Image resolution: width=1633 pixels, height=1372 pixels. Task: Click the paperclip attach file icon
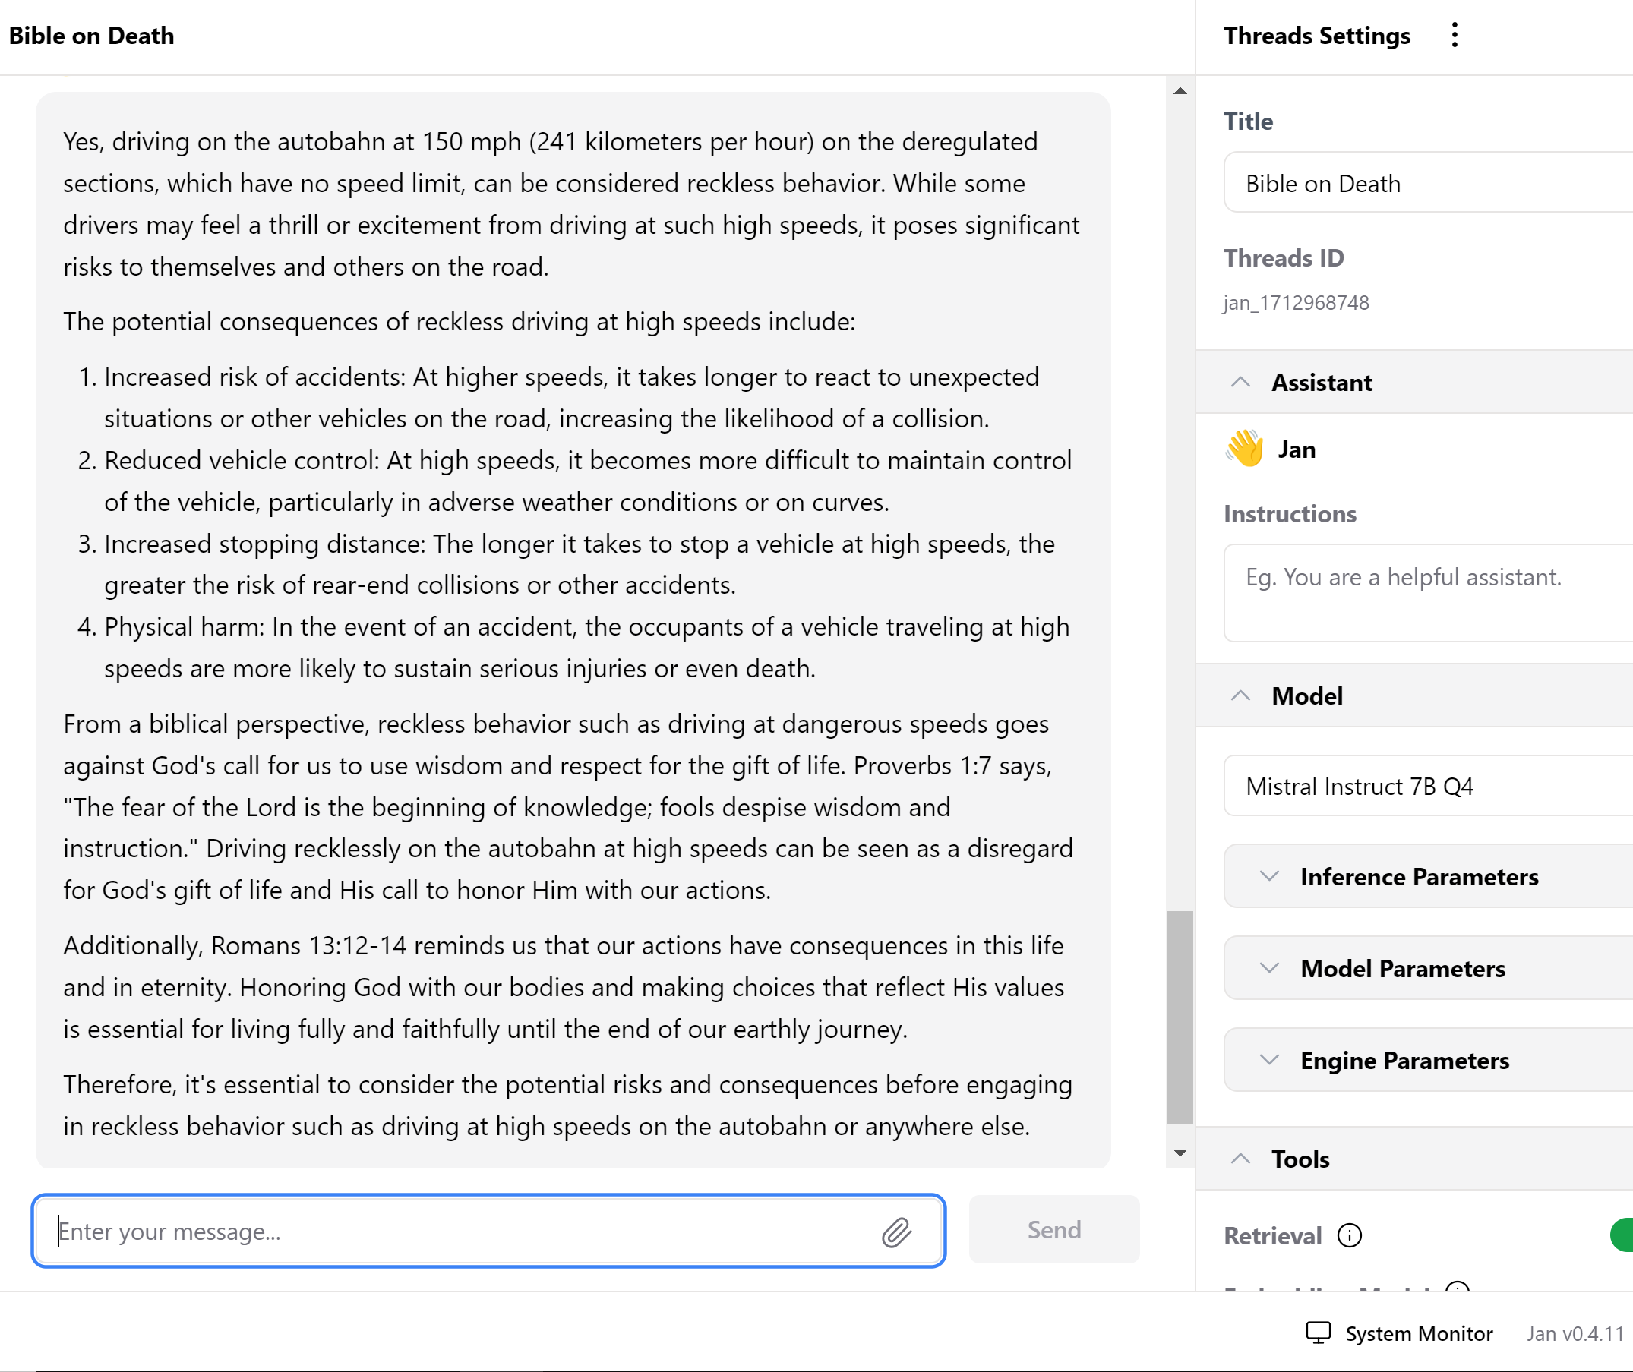[x=896, y=1232]
